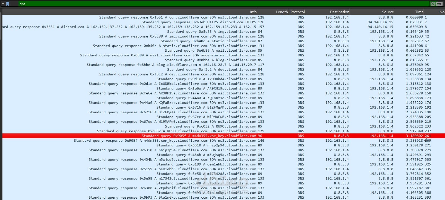Select query 0x8bbe blog.cloudflare.com row
The image size is (445, 200).
coord(224,60)
